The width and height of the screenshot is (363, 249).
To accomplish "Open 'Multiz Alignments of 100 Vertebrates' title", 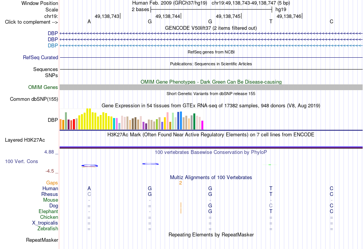I will pyautogui.click(x=211, y=178).
